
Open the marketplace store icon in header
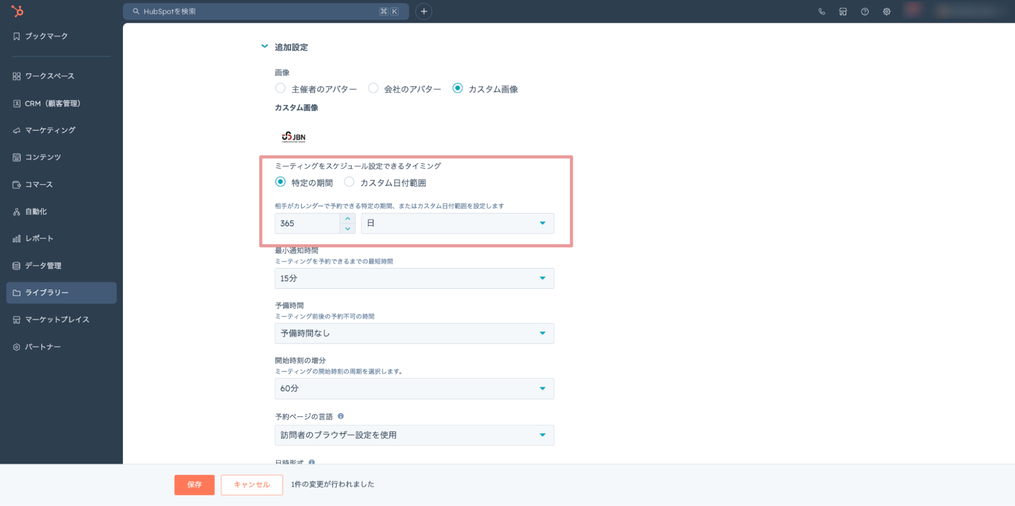coord(843,12)
